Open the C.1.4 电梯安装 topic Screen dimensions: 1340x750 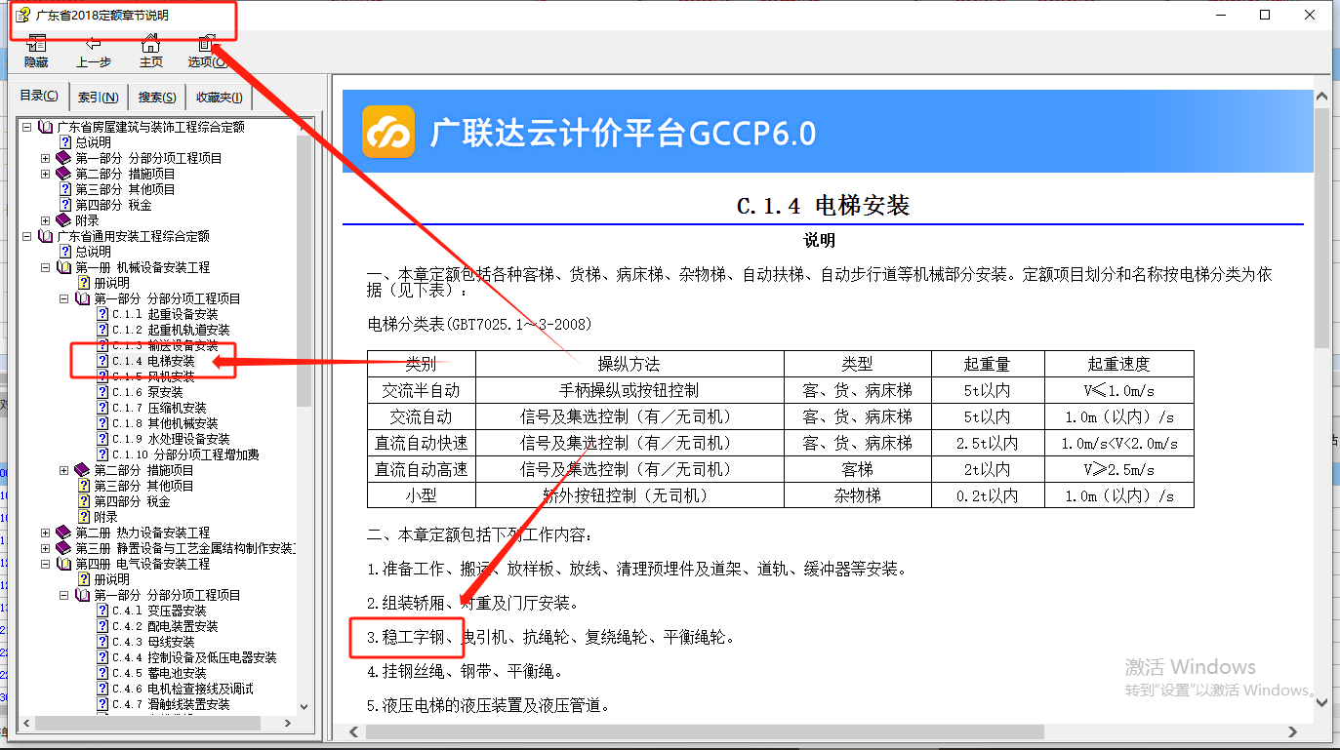(153, 361)
